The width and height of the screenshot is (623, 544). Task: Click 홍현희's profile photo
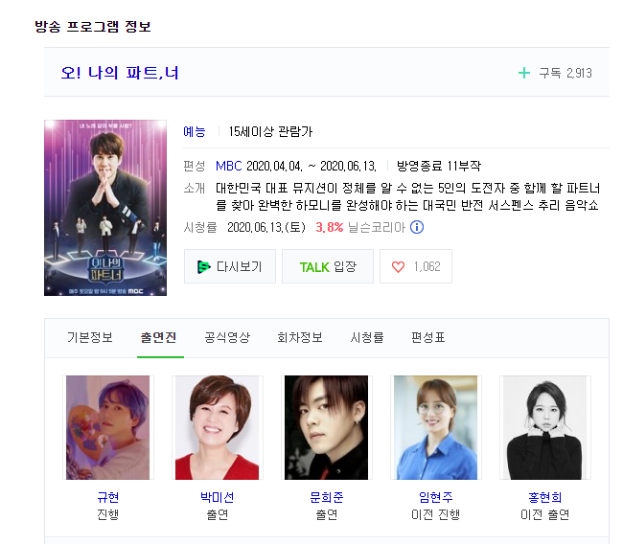pos(544,428)
